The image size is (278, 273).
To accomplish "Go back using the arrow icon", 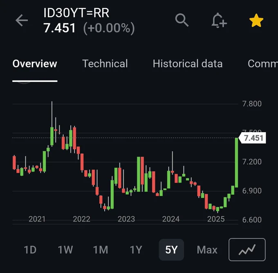I will 22,20.
